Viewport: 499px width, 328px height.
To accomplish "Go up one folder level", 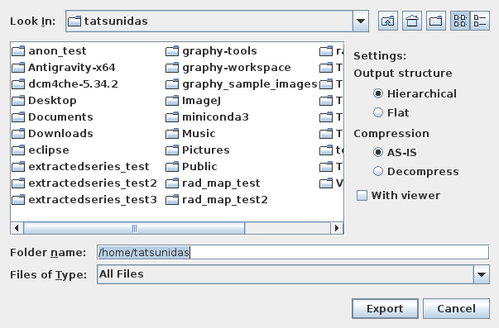I will [x=387, y=21].
